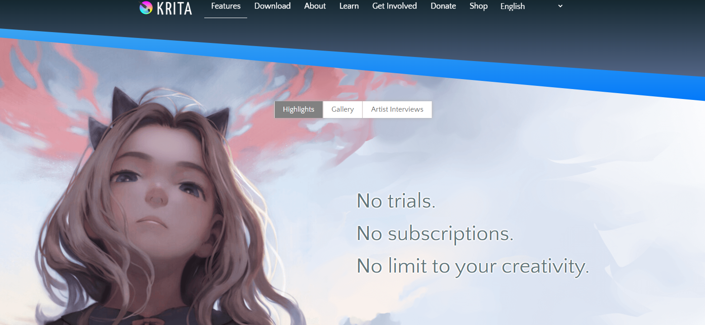Image resolution: width=705 pixels, height=325 pixels.
Task: Click the Donate link
Action: (443, 6)
